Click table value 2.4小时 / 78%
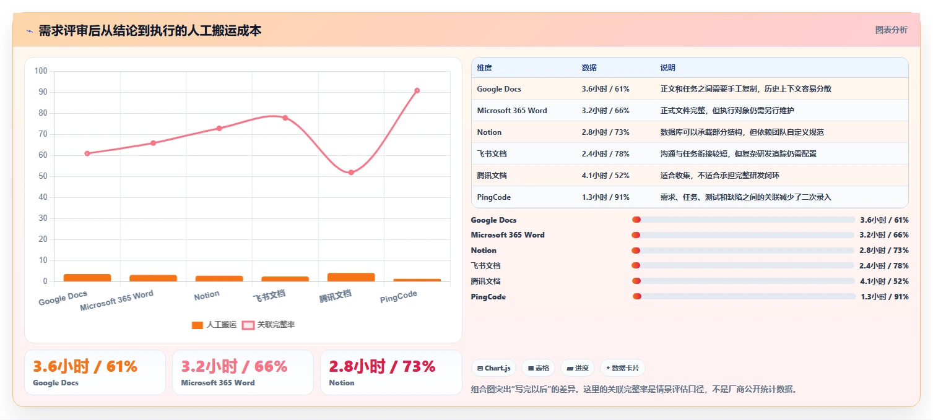Viewport: 933px width, 420px height. point(605,154)
